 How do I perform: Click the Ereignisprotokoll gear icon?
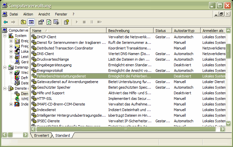click(x=34, y=71)
